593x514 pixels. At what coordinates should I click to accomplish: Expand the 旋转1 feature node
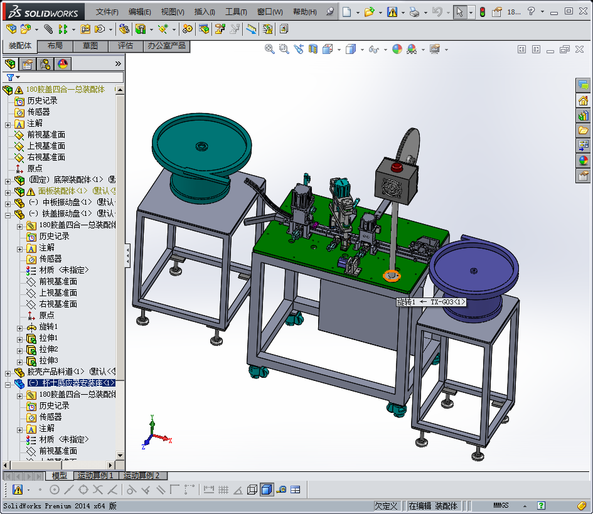click(19, 328)
